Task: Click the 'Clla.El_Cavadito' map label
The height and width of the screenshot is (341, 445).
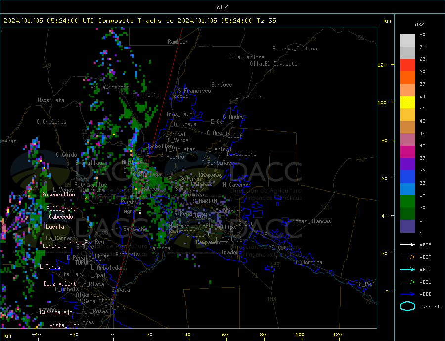Action: [273, 64]
